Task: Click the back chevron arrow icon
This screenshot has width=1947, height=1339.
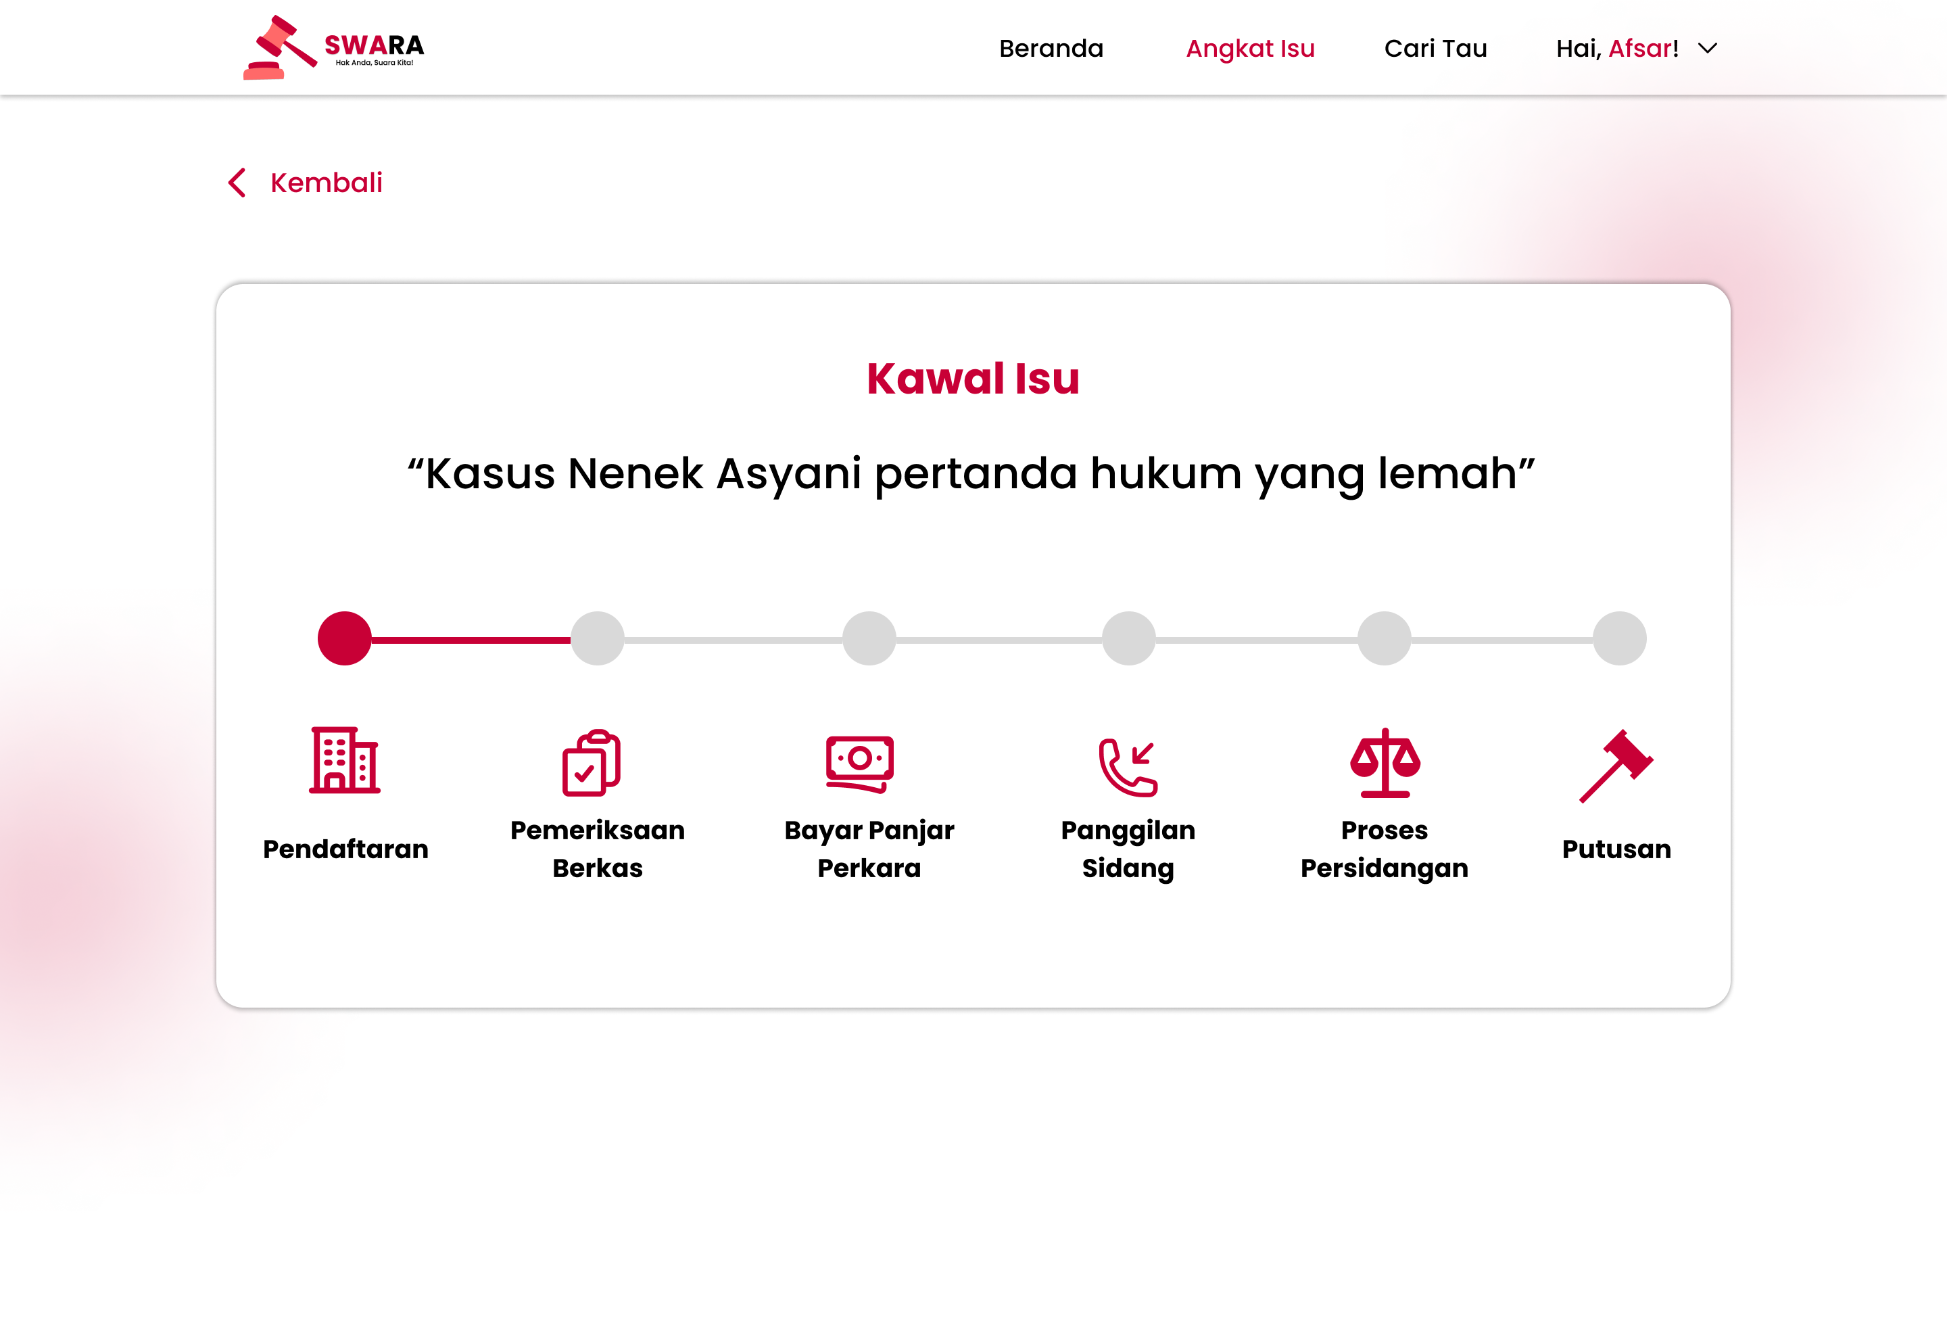Action: (x=237, y=183)
